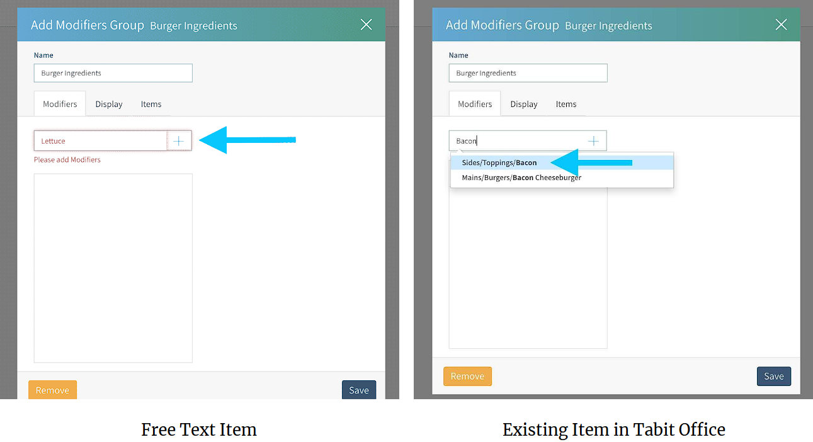The height and width of the screenshot is (442, 813).
Task: Close the Existing Item modifiers dialog
Action: pyautogui.click(x=781, y=25)
